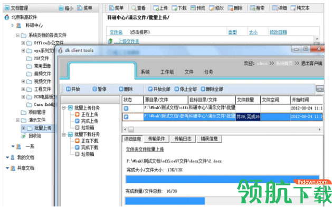332x207 pixels.
Task: Expand the 共享文档 section arrow
Action: (x=7, y=168)
